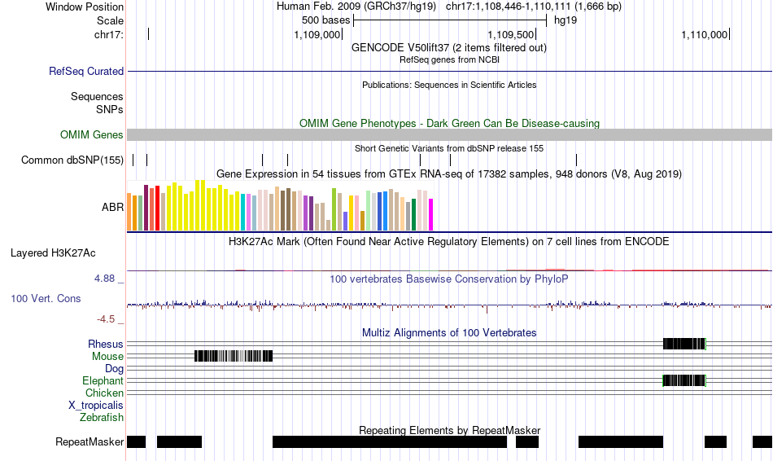Click the X_tropicalis alignment row label
The width and height of the screenshot is (773, 461).
pos(96,406)
